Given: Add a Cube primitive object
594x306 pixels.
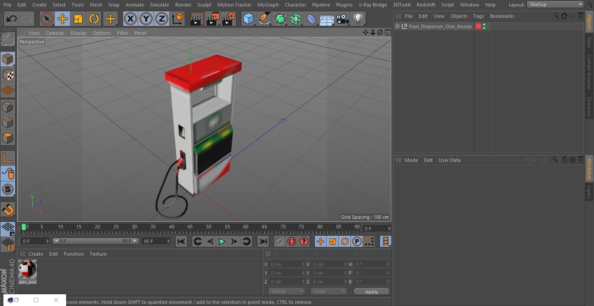Looking at the screenshot, I should (248, 19).
